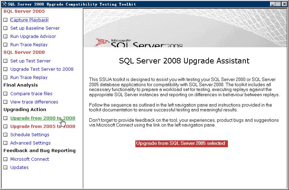289x190 pixels.
Task: Click the toolkit icon in the title bar
Action: click(x=4, y=4)
